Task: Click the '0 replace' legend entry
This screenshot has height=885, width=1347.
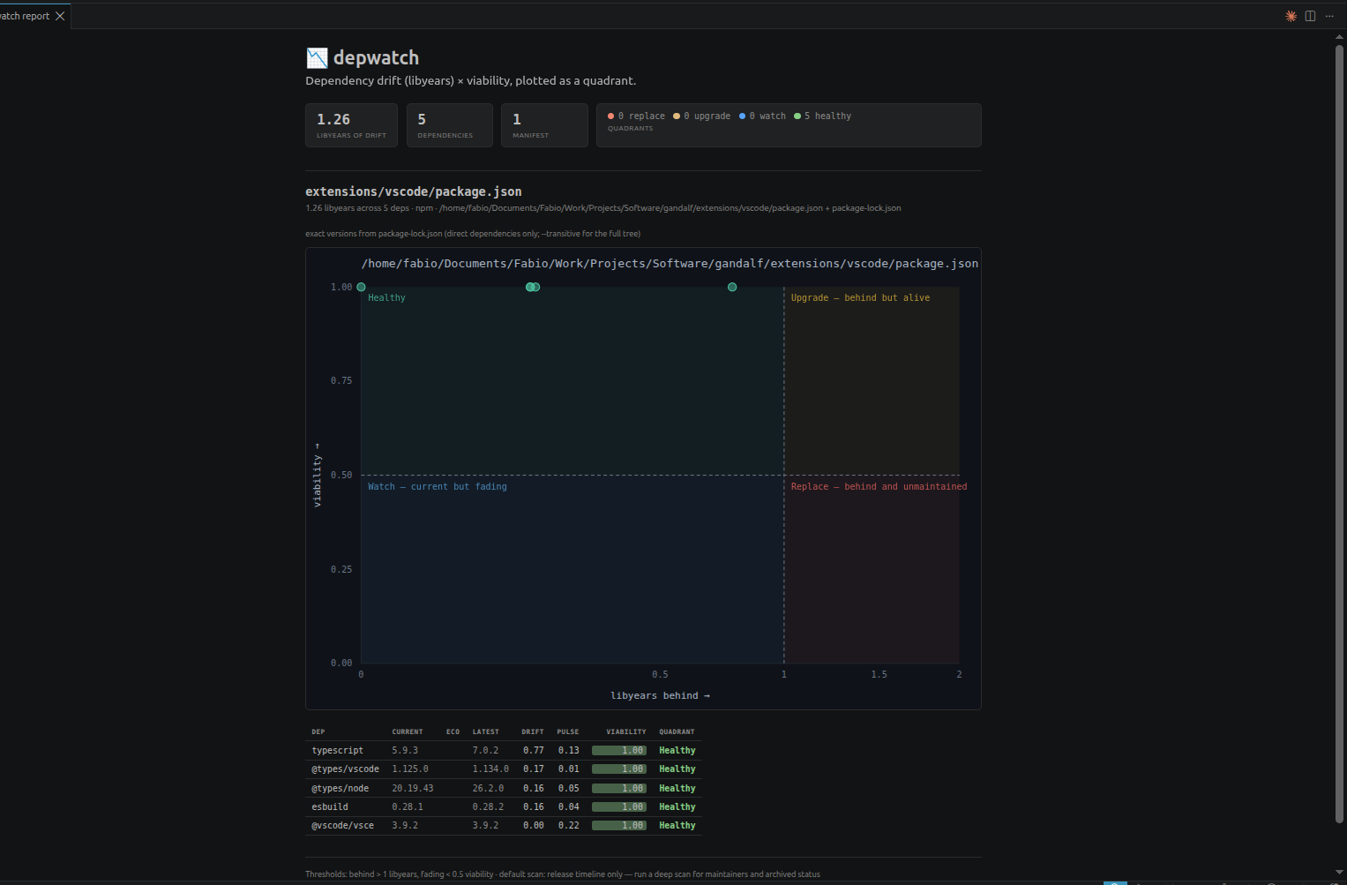Action: 636,116
